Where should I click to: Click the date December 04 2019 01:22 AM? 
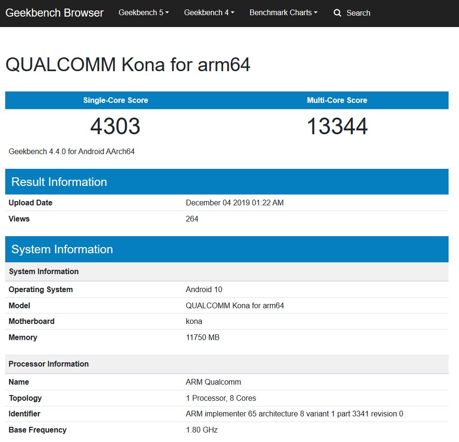pos(235,203)
